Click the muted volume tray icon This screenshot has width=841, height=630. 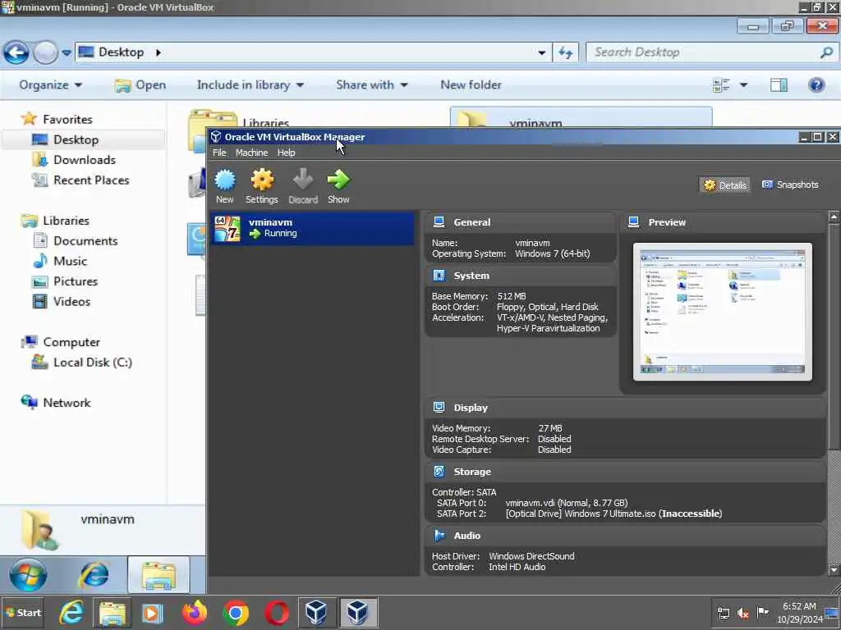742,613
